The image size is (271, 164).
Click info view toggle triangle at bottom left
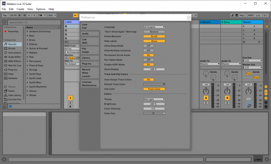tap(4, 159)
